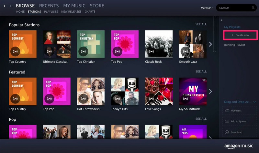Click the Smooth Jazz label
Image resolution: width=259 pixels, height=153 pixels.
(x=188, y=62)
